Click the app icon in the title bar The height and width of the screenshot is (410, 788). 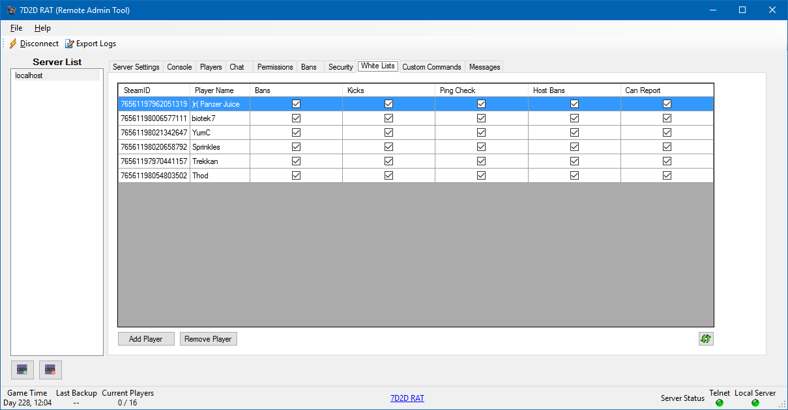(x=10, y=10)
